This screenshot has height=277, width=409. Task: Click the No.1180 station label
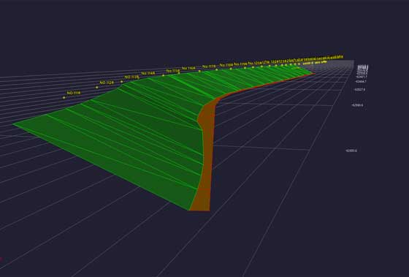[x=226, y=65]
